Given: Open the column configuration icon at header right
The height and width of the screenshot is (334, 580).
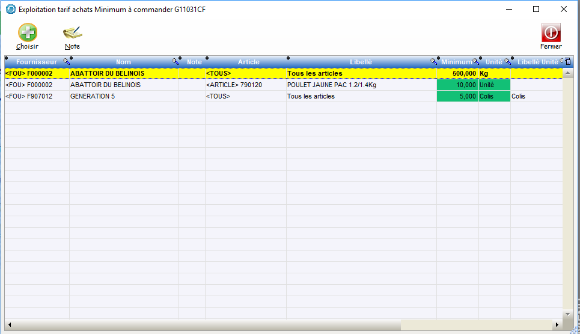Looking at the screenshot, I should [568, 61].
